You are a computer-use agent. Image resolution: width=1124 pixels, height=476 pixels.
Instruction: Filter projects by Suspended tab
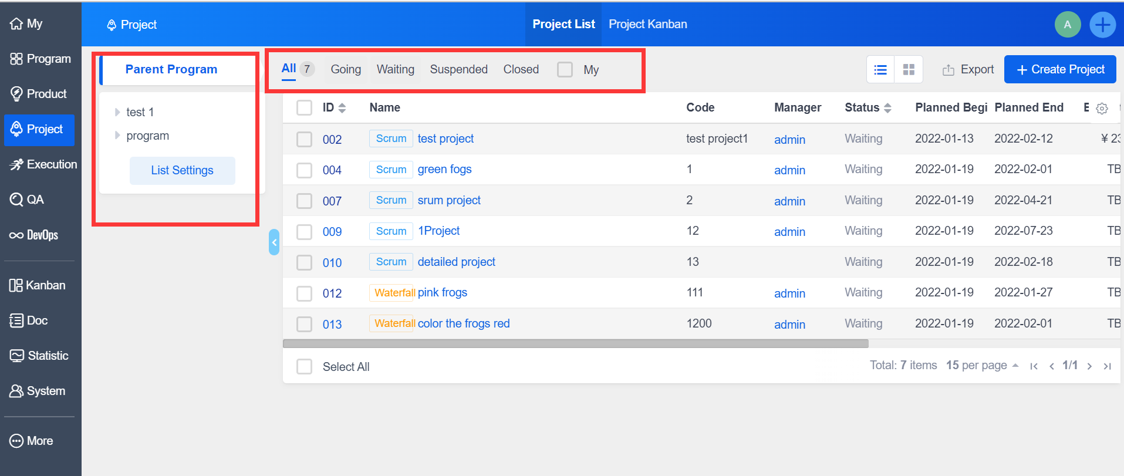point(458,69)
